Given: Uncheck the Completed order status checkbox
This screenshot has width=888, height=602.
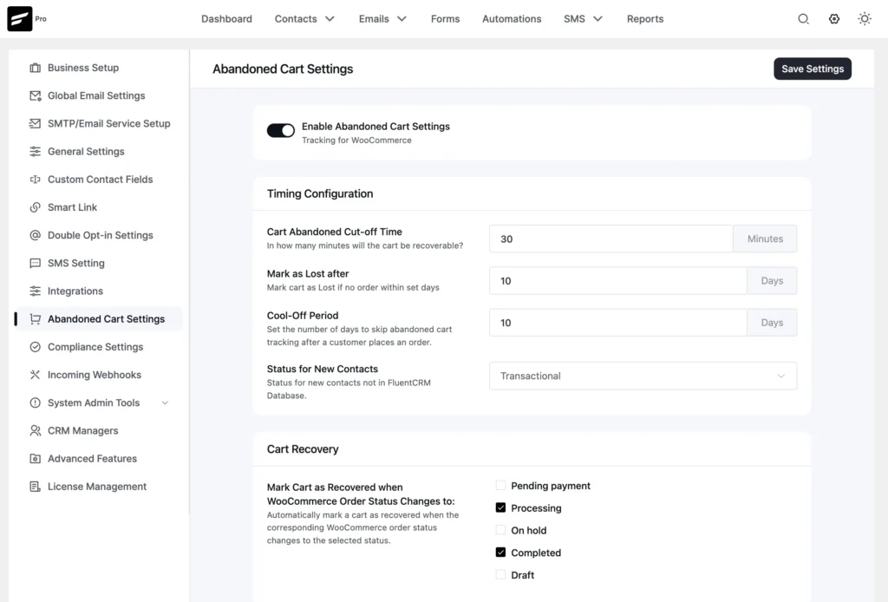Looking at the screenshot, I should [500, 553].
